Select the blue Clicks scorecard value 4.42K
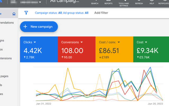Viewport: 169px width, 106px height. pyautogui.click(x=33, y=51)
